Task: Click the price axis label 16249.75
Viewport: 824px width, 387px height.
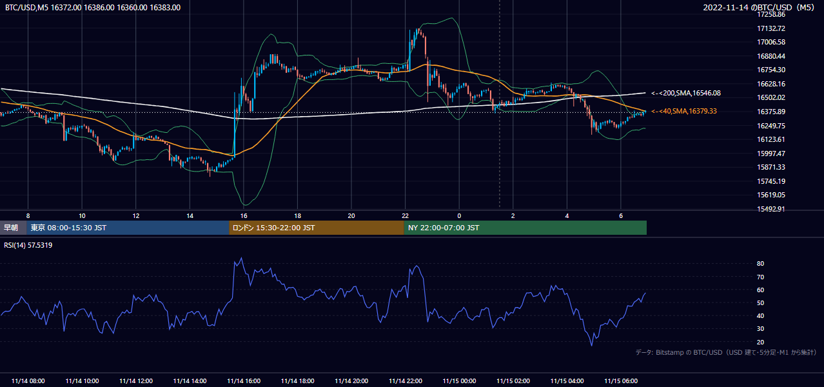Action: click(x=771, y=126)
